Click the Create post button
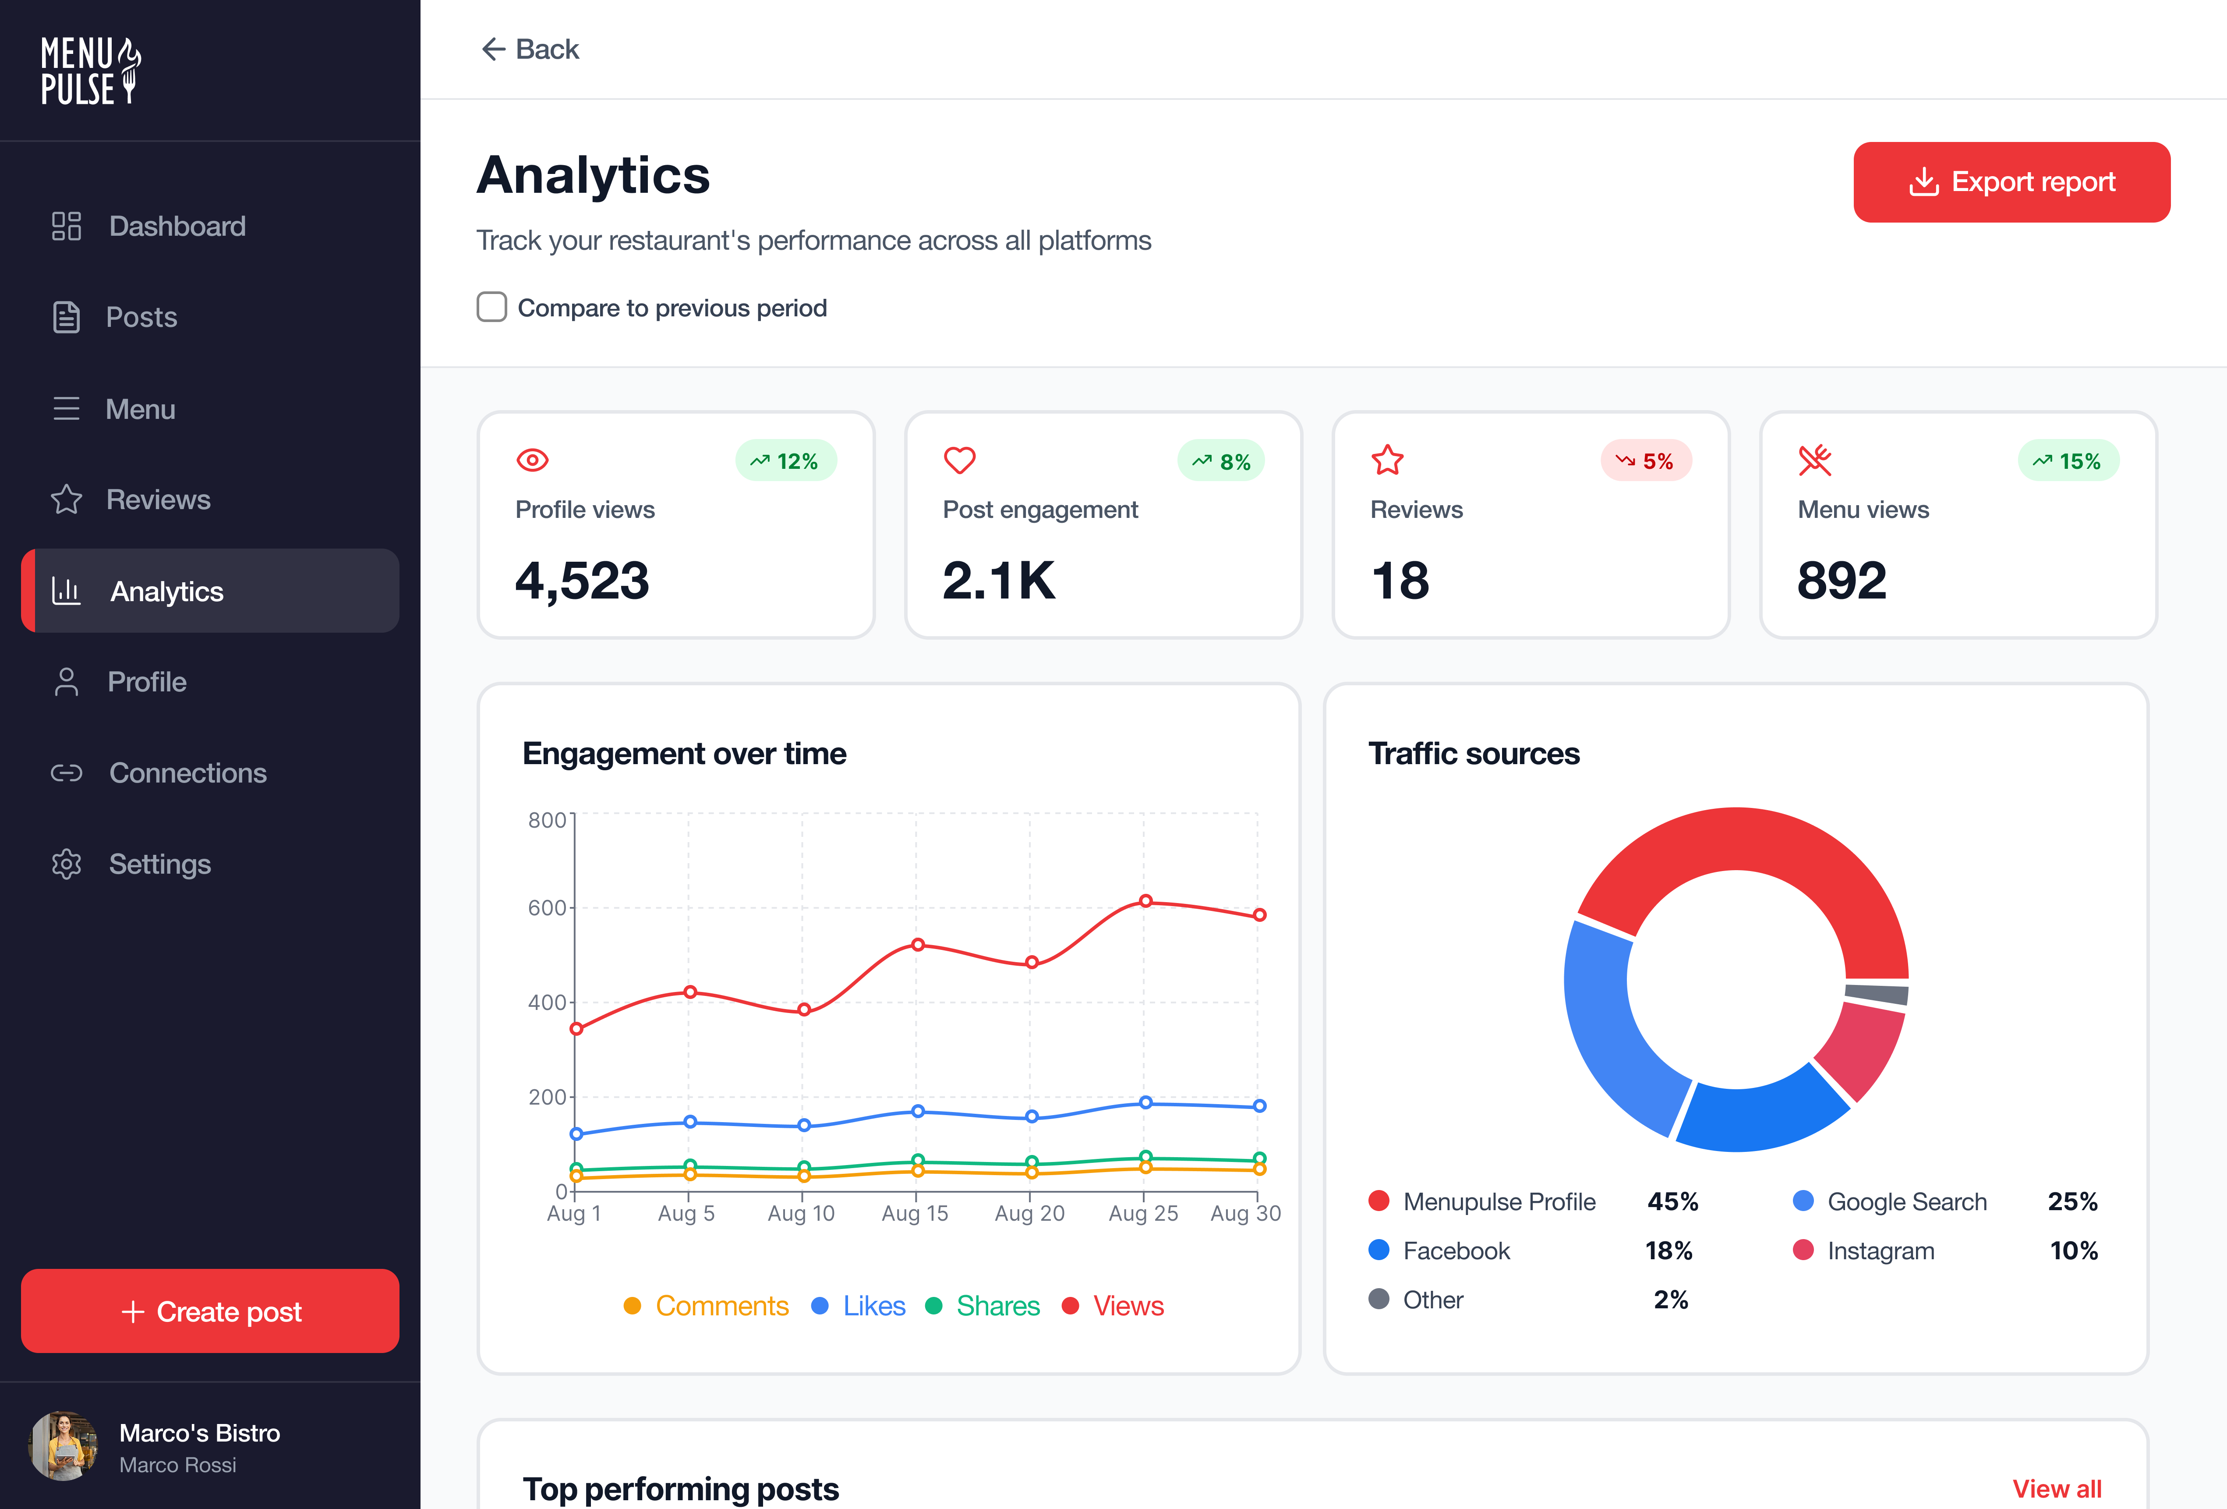 point(210,1311)
